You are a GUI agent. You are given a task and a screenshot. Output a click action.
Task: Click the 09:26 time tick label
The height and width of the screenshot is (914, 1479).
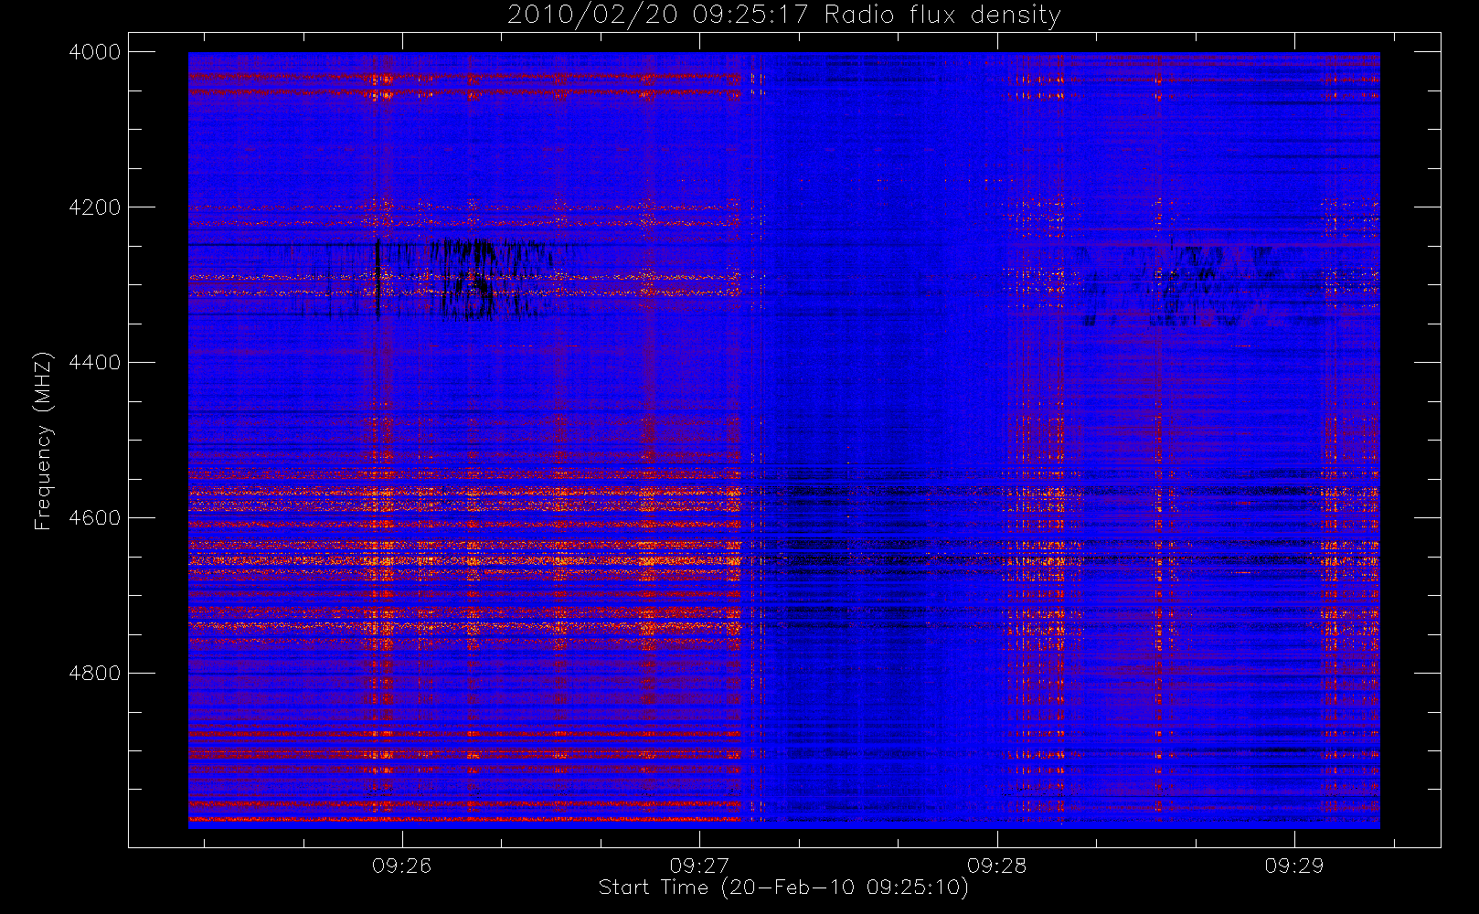(x=401, y=866)
